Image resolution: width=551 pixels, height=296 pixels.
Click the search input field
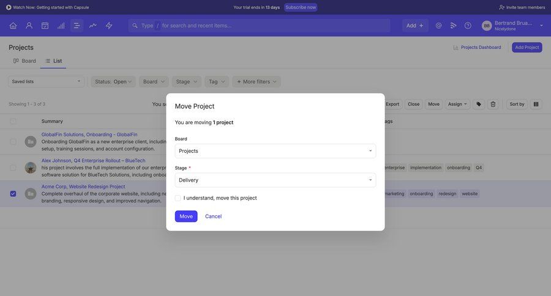click(269, 26)
